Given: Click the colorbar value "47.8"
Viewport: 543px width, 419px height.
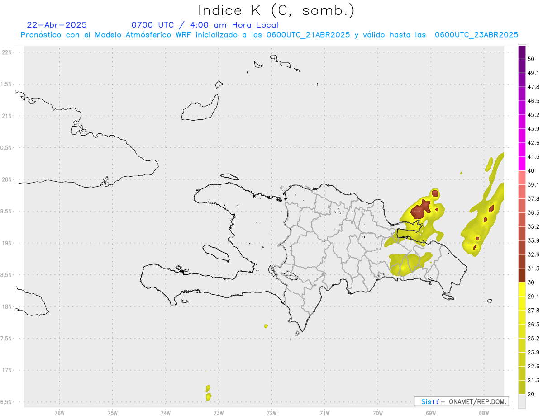Looking at the screenshot, I should (533, 87).
